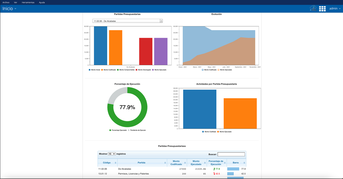Image resolution: width=343 pixels, height=179 pixels.
Task: Open the Archivo menu
Action: tap(6, 2)
